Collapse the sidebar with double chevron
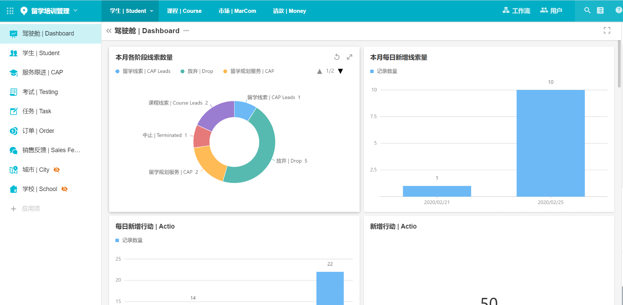 109,31
